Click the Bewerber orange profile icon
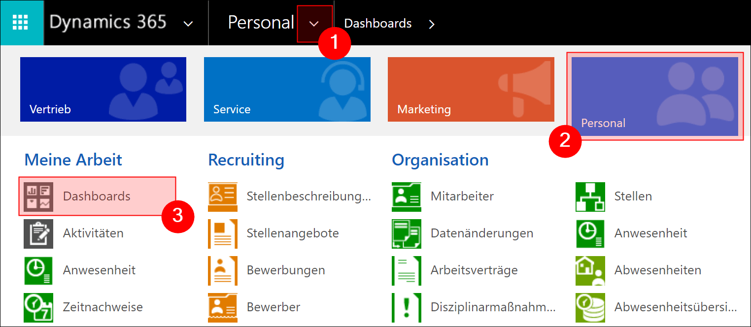Image resolution: width=751 pixels, height=327 pixels. pos(222,307)
